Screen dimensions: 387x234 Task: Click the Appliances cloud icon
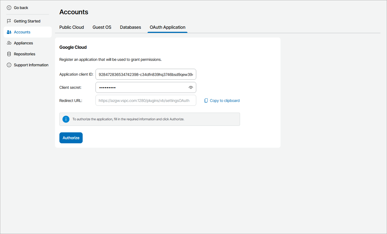tap(9, 43)
